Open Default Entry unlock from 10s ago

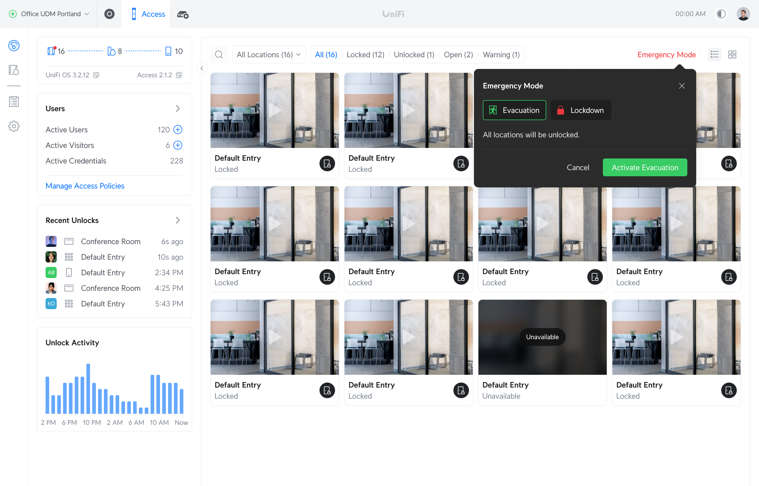pos(114,257)
